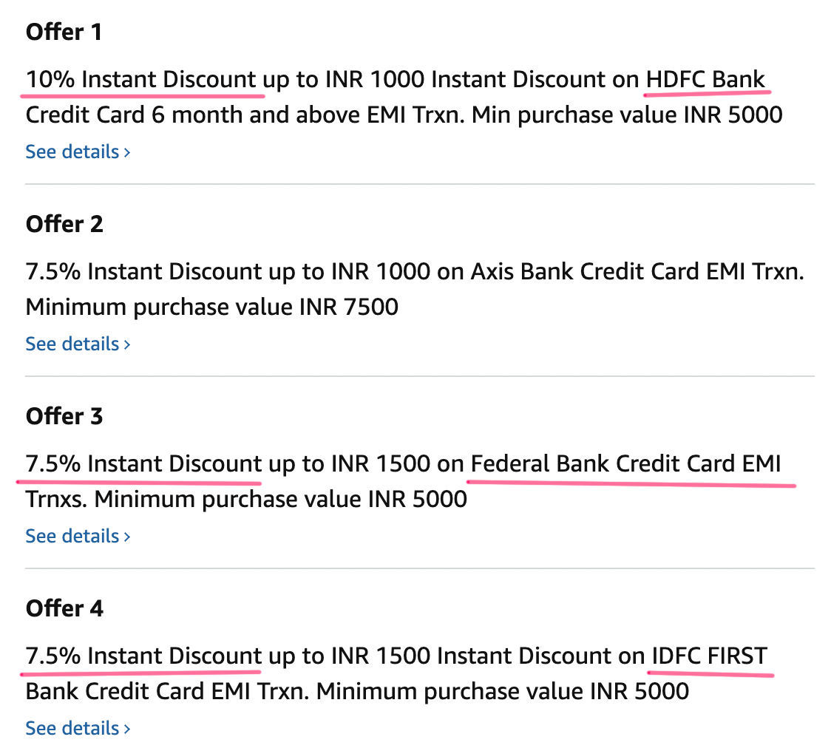Select the Offer 1 heading

[x=64, y=33]
